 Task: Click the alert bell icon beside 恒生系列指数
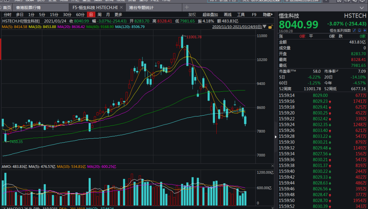point(359,30)
